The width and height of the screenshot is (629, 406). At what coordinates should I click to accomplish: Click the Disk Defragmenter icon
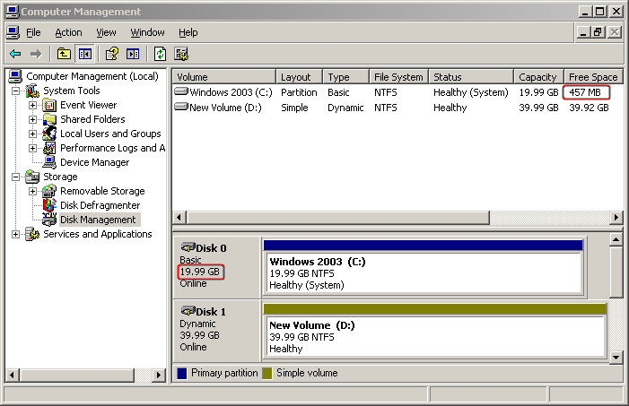click(49, 205)
